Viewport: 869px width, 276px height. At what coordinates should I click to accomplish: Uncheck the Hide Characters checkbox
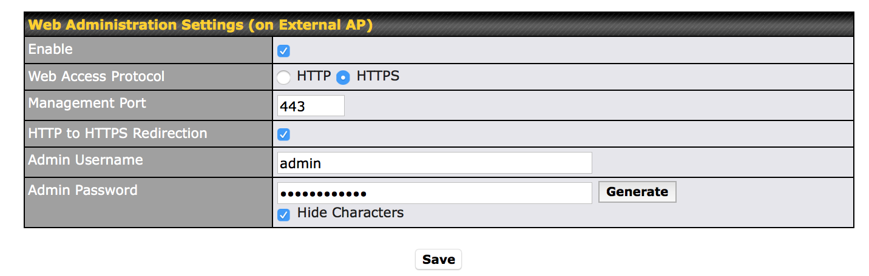click(x=283, y=214)
